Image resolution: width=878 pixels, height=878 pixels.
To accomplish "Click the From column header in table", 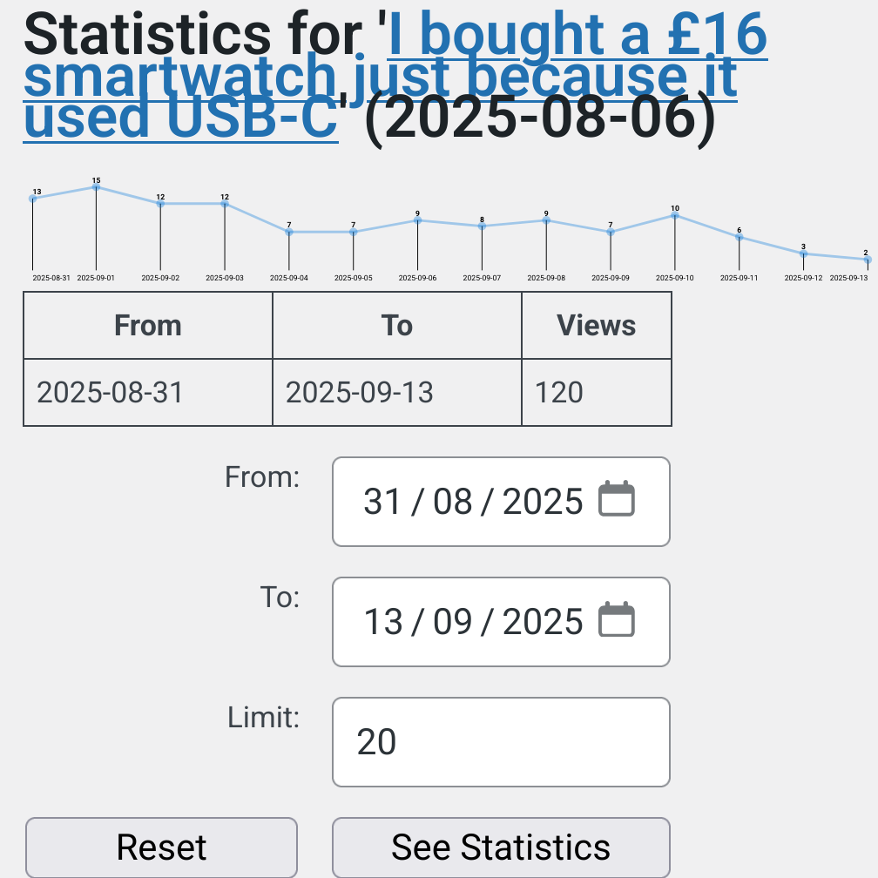I will click(x=148, y=326).
